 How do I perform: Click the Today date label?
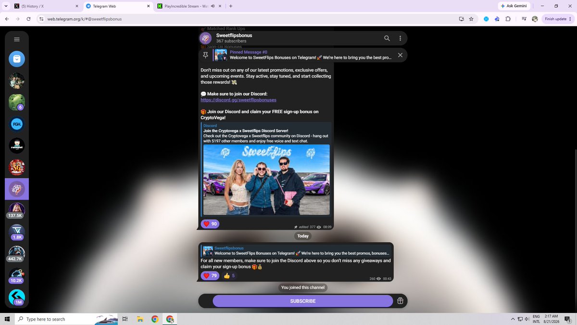[303, 236]
